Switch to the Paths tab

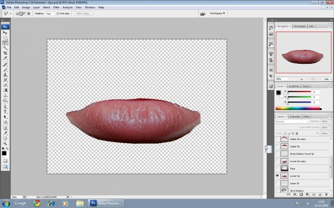click(x=306, y=116)
